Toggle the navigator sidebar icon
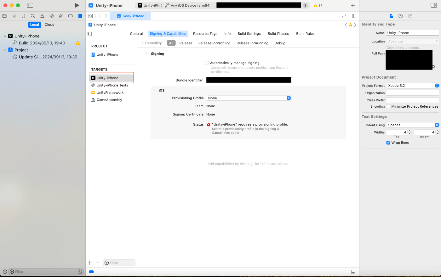441x277 pixels. (x=30, y=5)
